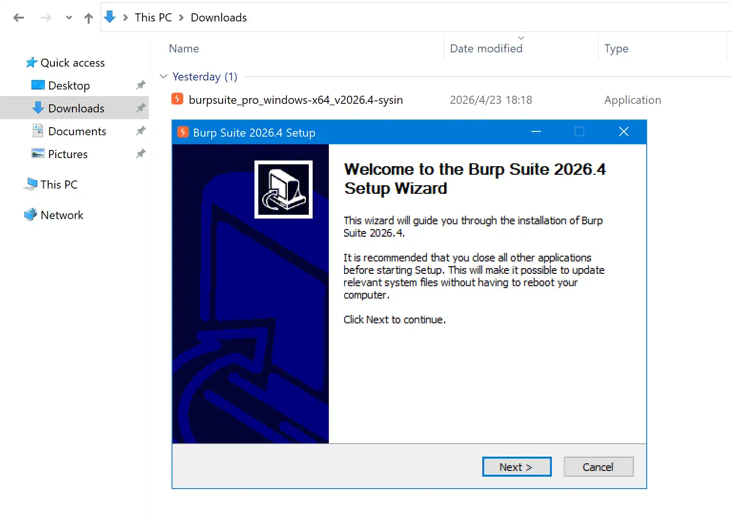Click the pin icon beside Desktop
This screenshot has height=520, width=732.
click(x=141, y=85)
